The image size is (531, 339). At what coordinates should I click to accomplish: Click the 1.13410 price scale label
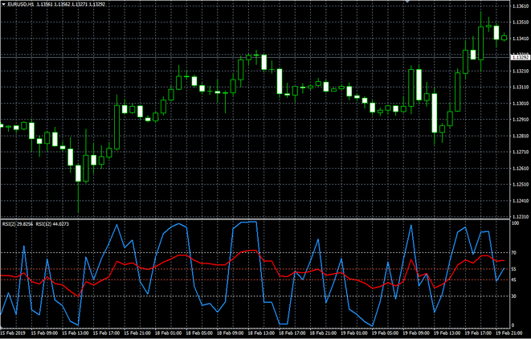(x=521, y=39)
